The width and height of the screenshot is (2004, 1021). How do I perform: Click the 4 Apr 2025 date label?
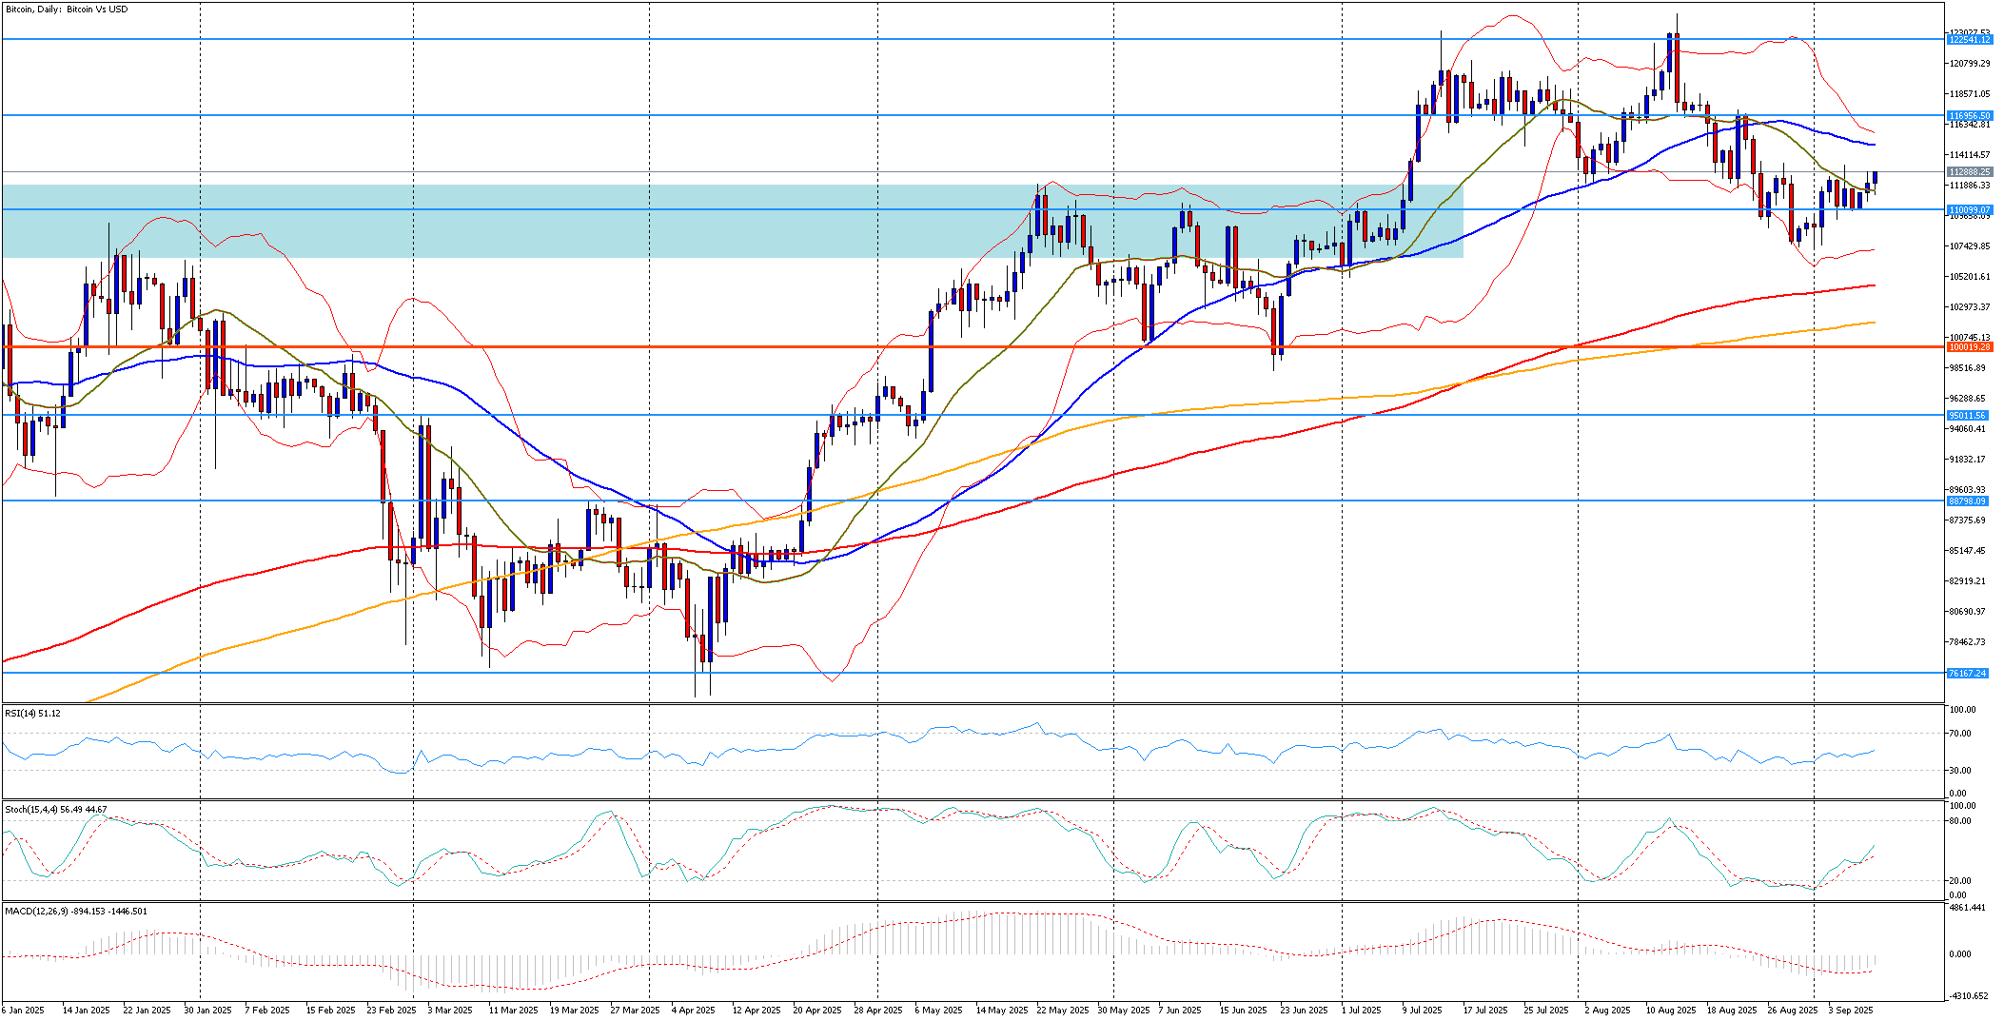tap(693, 1011)
